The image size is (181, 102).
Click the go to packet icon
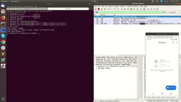point(131,9)
